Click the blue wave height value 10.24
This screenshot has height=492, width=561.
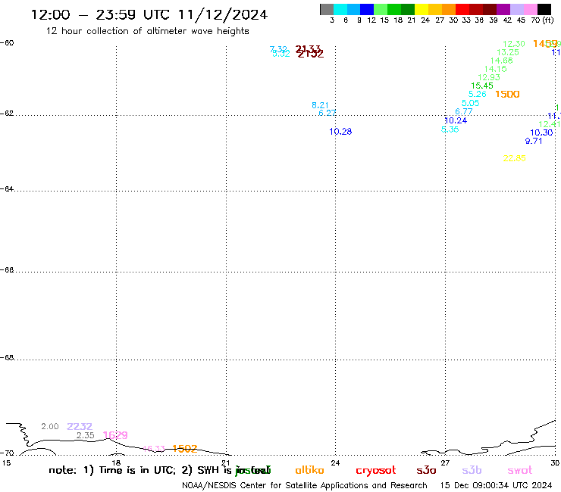point(456,120)
